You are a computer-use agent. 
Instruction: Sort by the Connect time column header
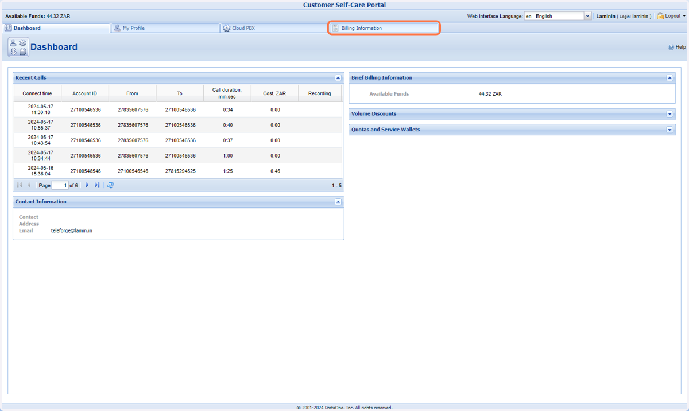point(37,93)
